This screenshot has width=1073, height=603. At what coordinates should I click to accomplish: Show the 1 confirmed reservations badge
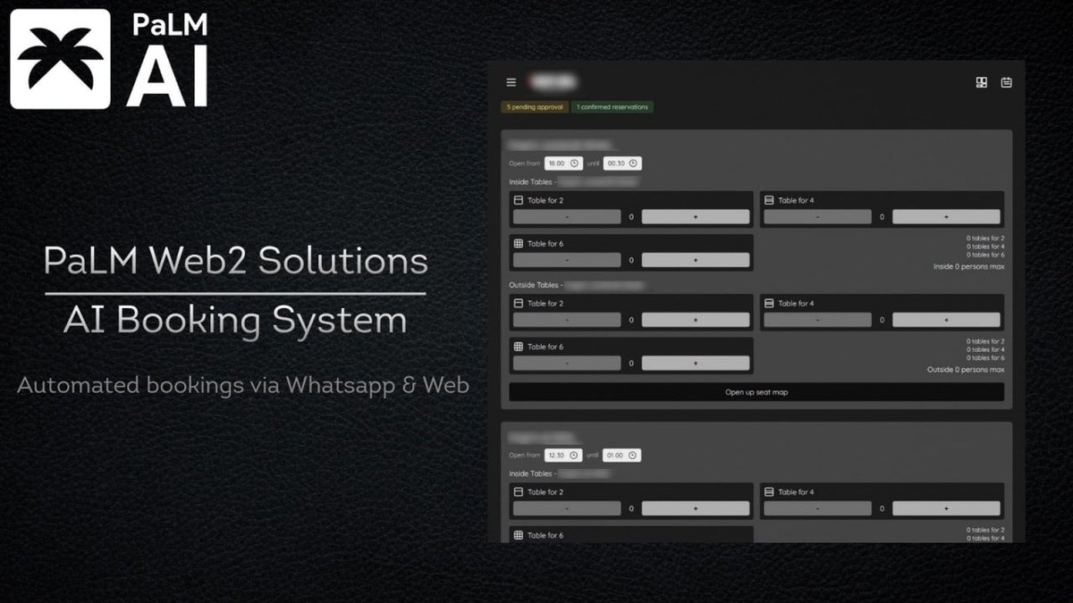click(613, 107)
